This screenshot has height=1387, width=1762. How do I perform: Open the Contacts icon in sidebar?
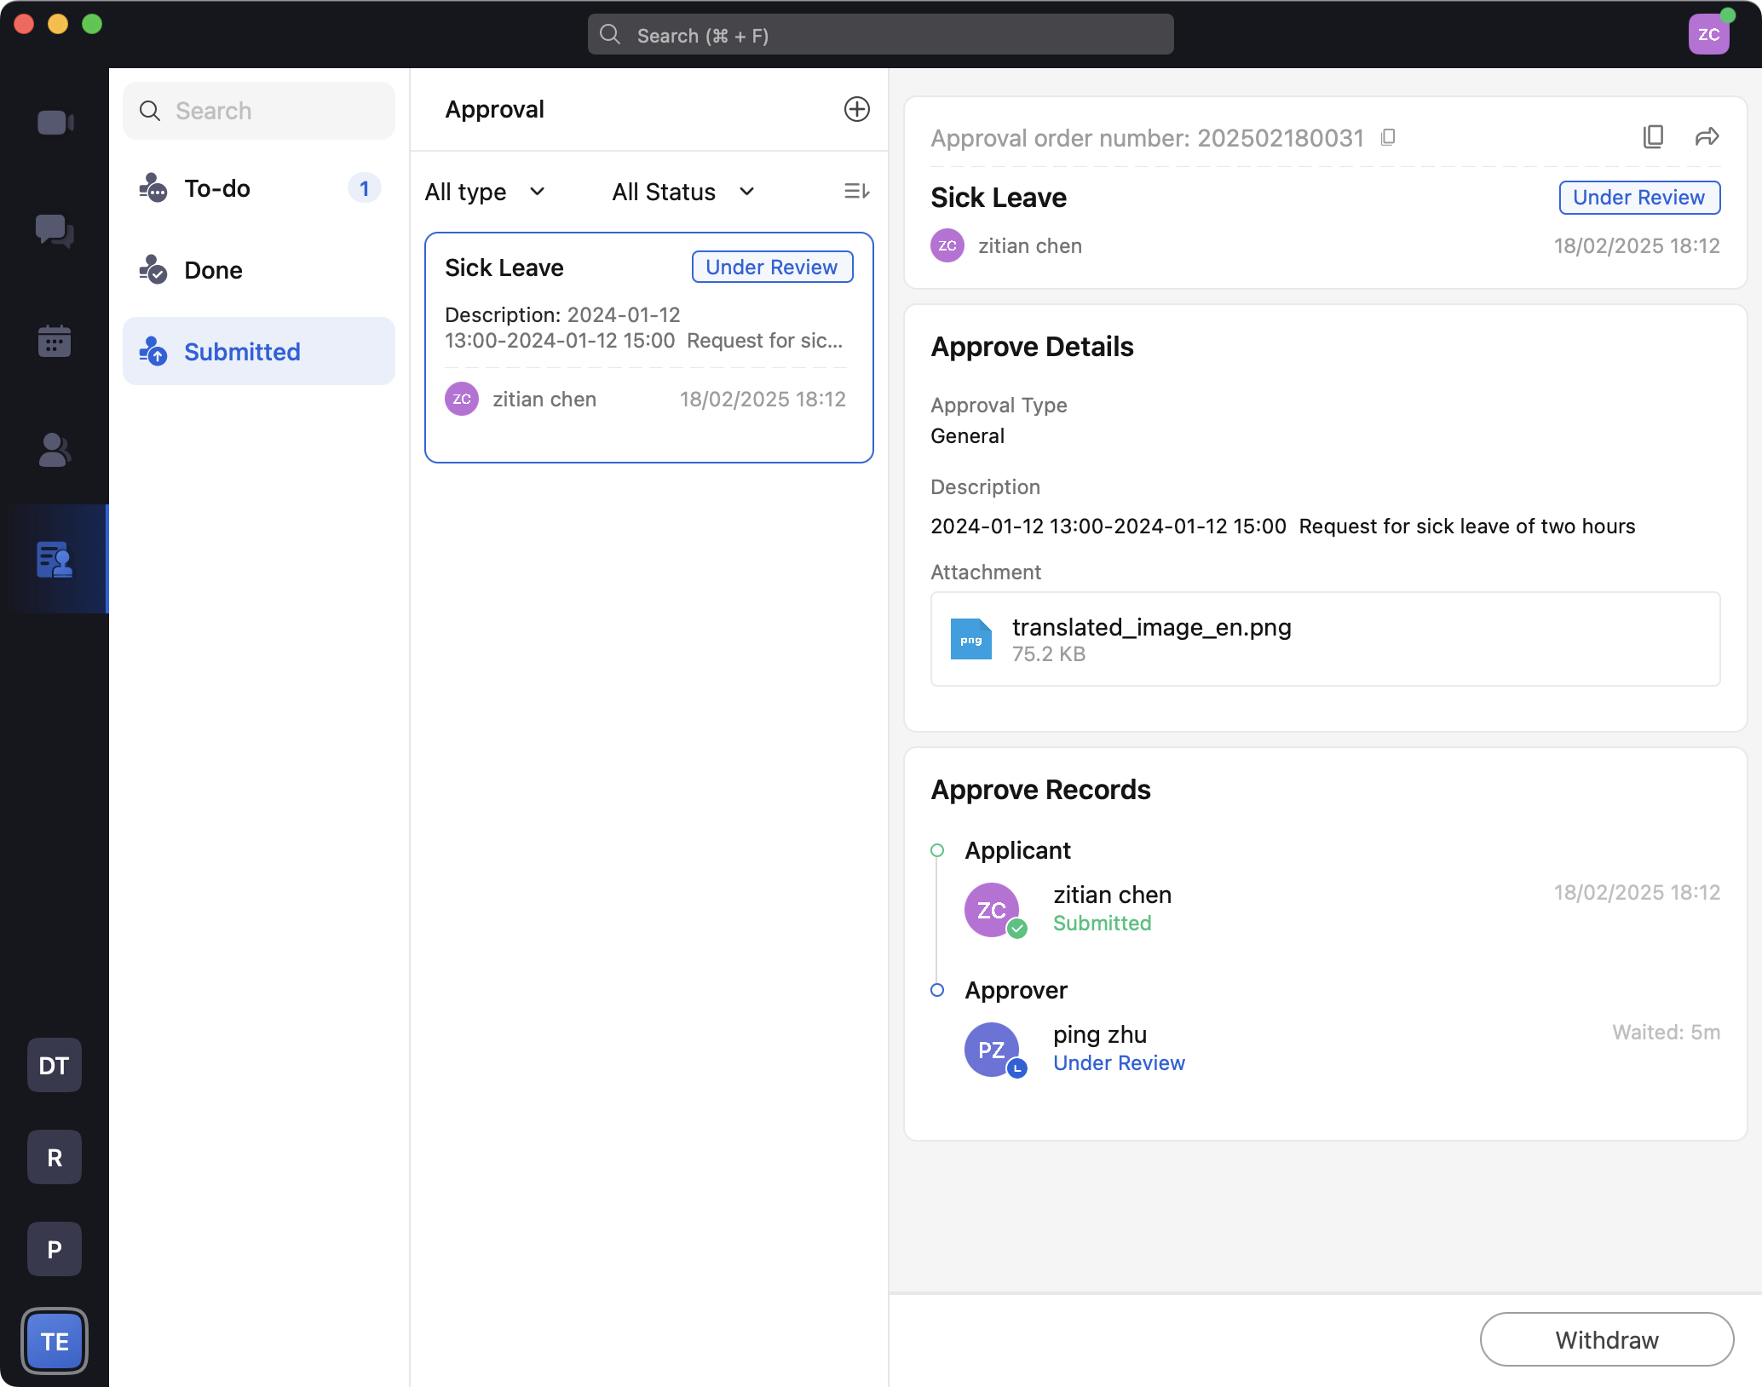pos(55,450)
